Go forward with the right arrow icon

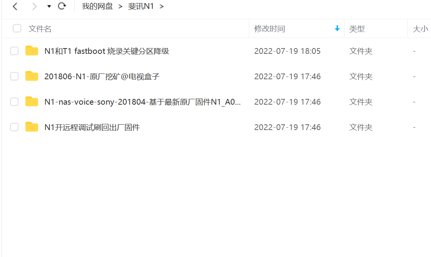tap(34, 6)
